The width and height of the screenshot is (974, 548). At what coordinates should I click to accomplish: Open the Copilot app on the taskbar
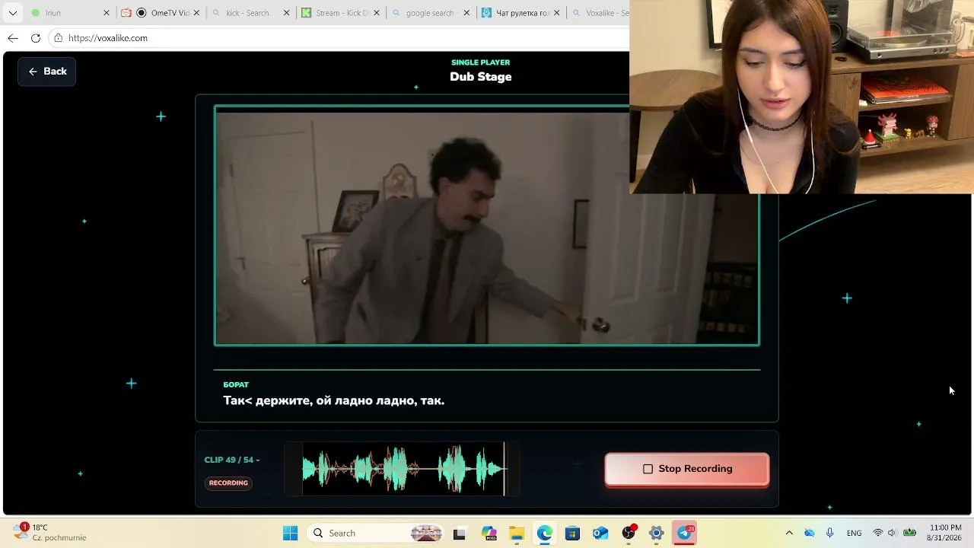pos(489,534)
